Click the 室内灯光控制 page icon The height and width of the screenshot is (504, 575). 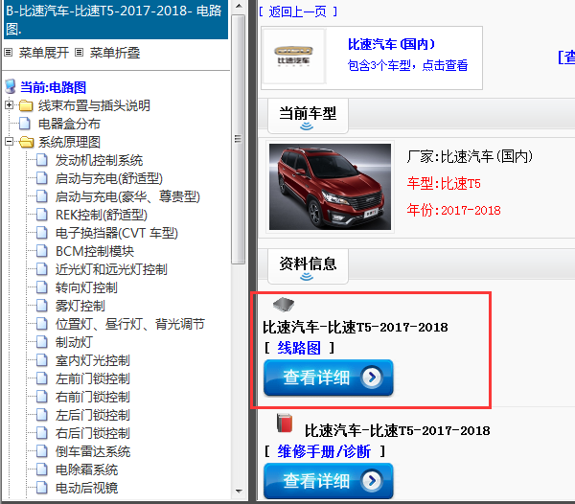pyautogui.click(x=42, y=360)
